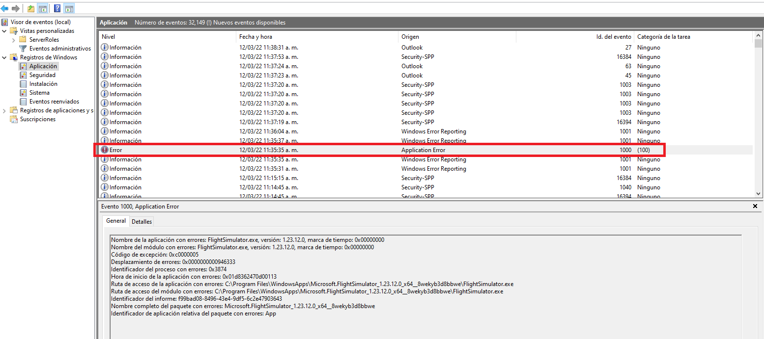Click info icon of the 11:36:04 row

pos(105,131)
